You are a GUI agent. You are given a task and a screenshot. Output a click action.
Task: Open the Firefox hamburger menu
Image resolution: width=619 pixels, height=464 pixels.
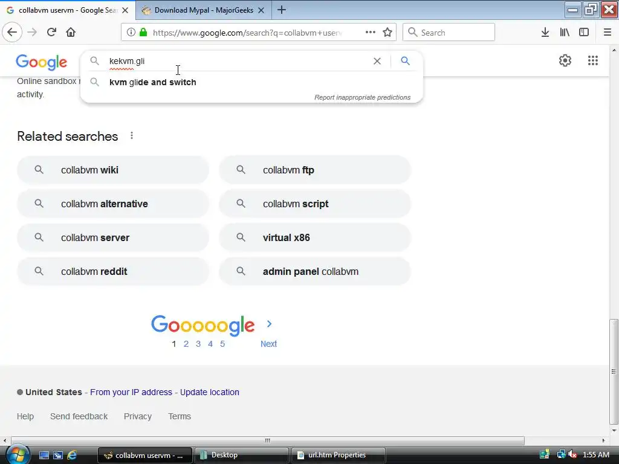(608, 33)
